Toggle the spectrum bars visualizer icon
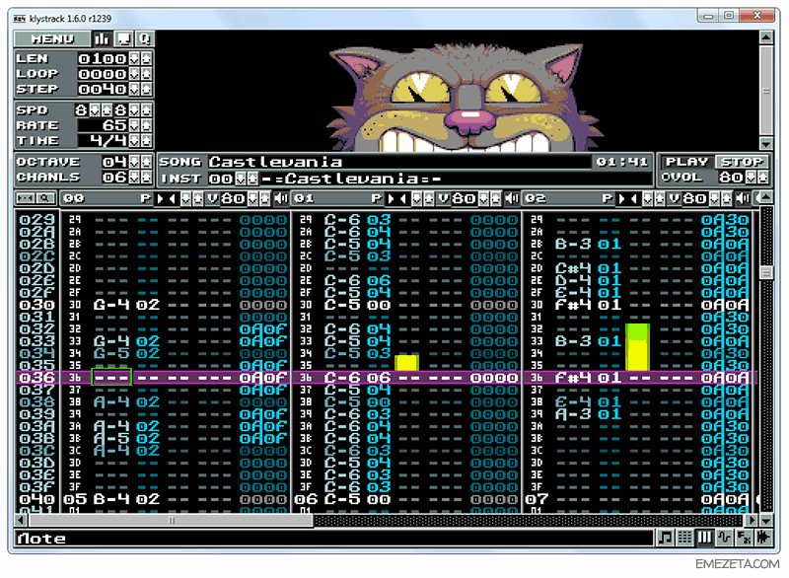The height and width of the screenshot is (578, 789). (x=103, y=38)
